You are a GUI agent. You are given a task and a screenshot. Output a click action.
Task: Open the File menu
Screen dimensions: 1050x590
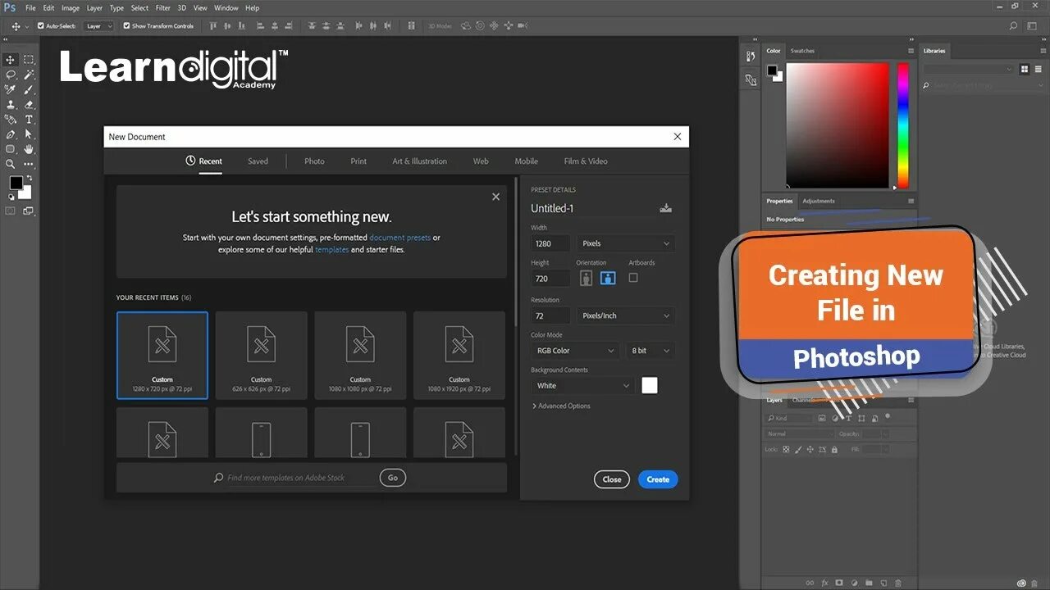tap(30, 8)
